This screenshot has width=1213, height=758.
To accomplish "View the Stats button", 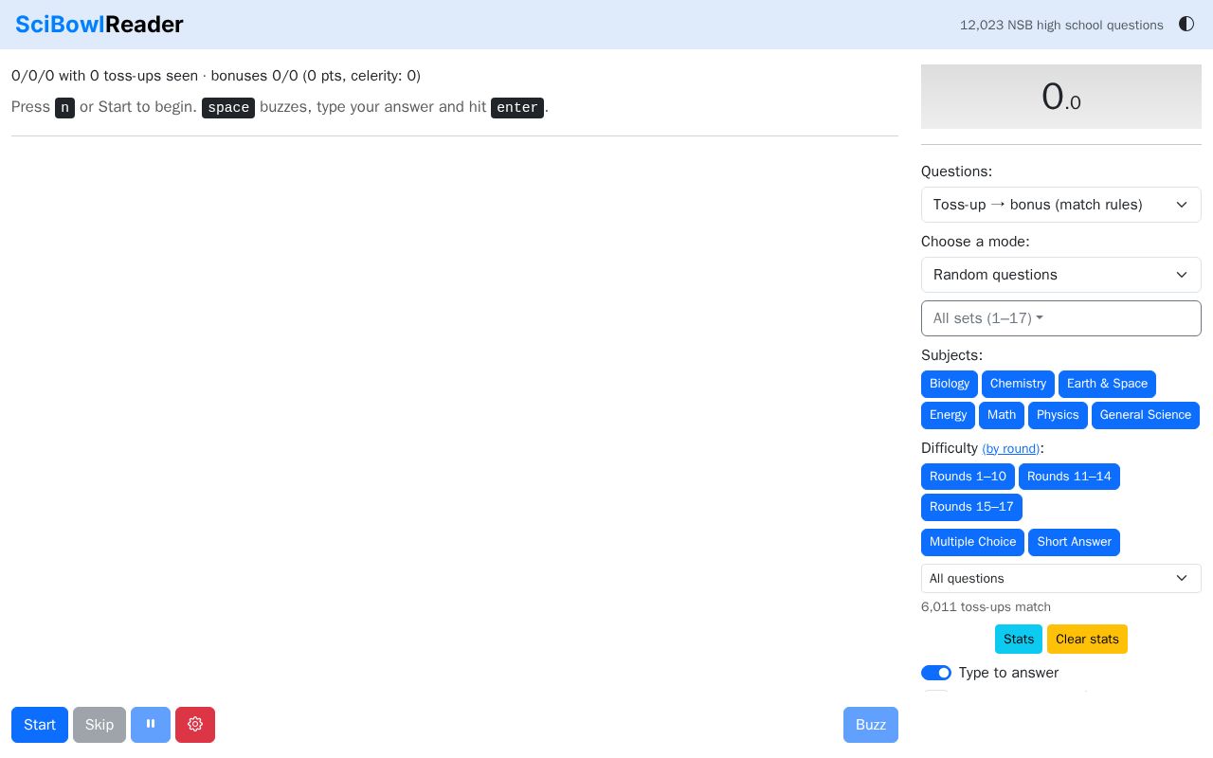I will (1019, 640).
